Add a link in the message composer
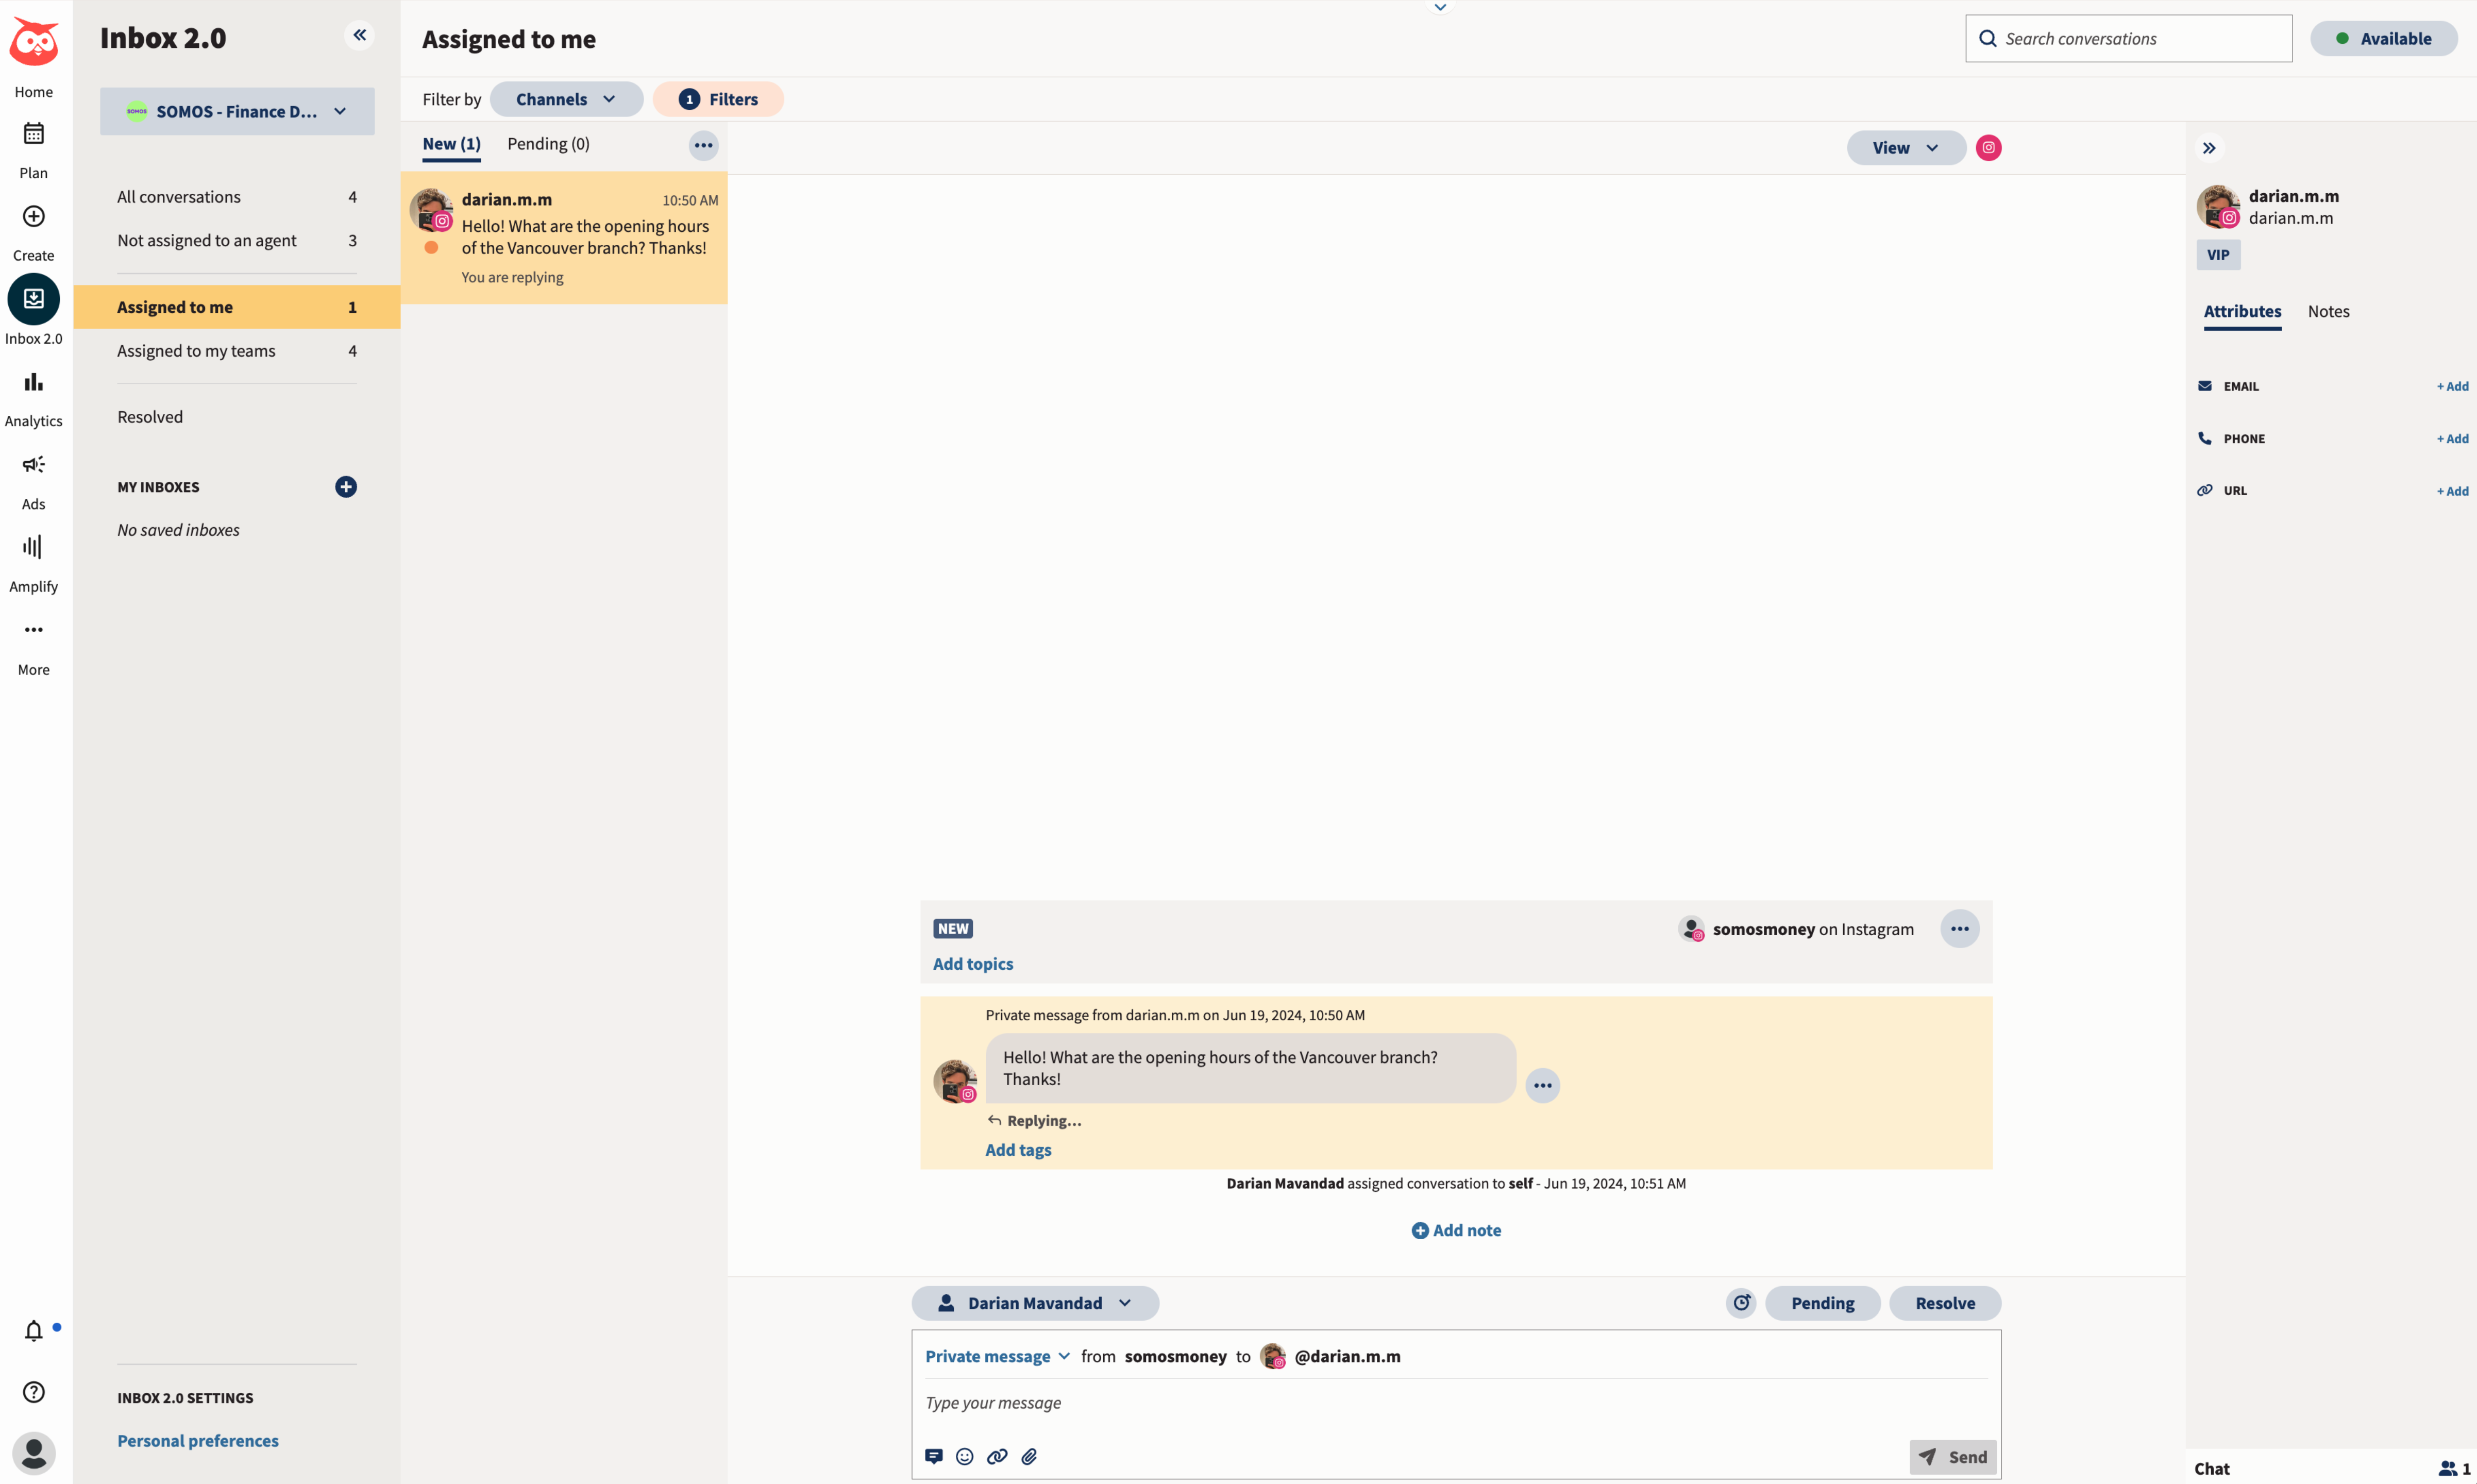The image size is (2477, 1484). point(997,1456)
